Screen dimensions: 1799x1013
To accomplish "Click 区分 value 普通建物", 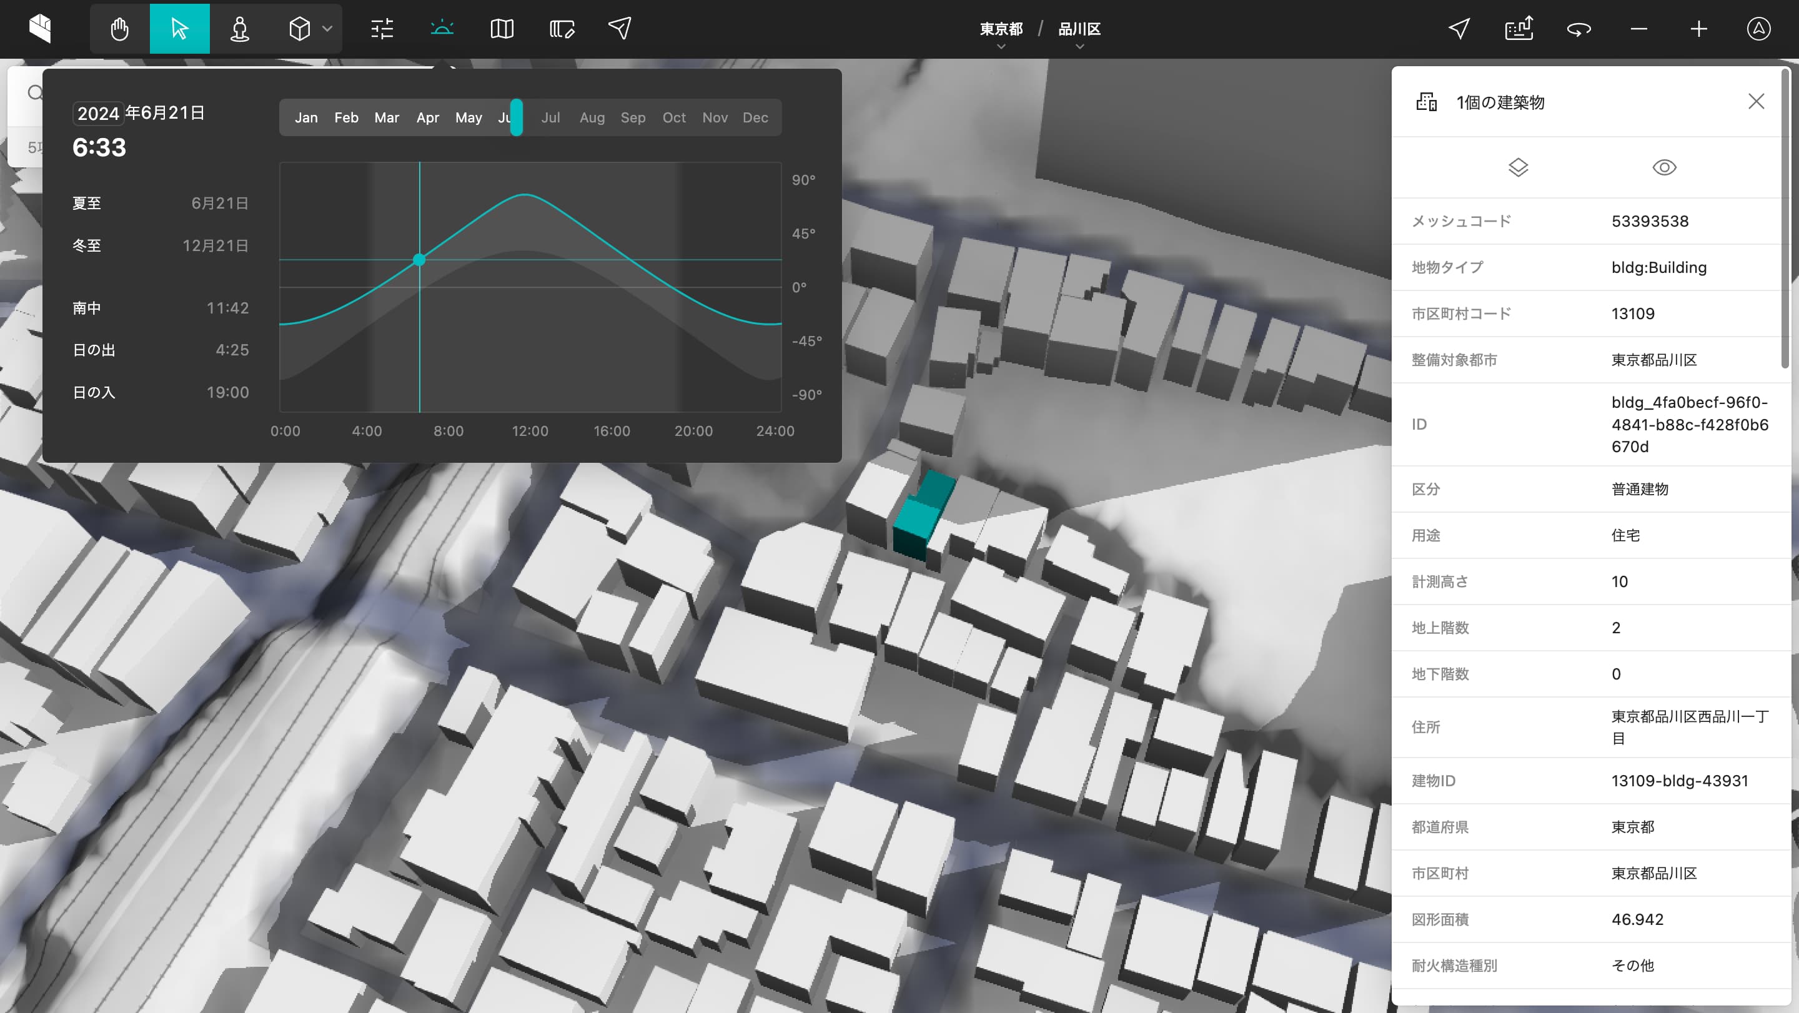I will pyautogui.click(x=1640, y=488).
